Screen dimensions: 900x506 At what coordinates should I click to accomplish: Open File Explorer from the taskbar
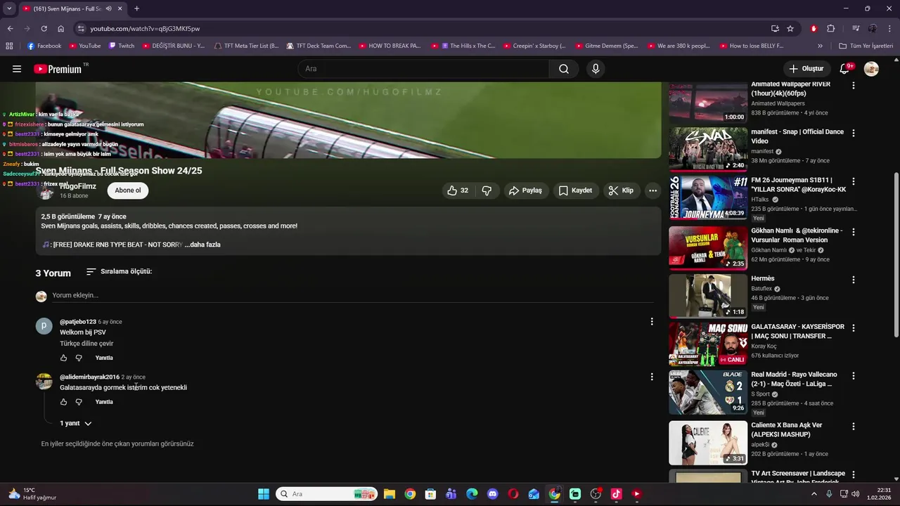pyautogui.click(x=390, y=494)
